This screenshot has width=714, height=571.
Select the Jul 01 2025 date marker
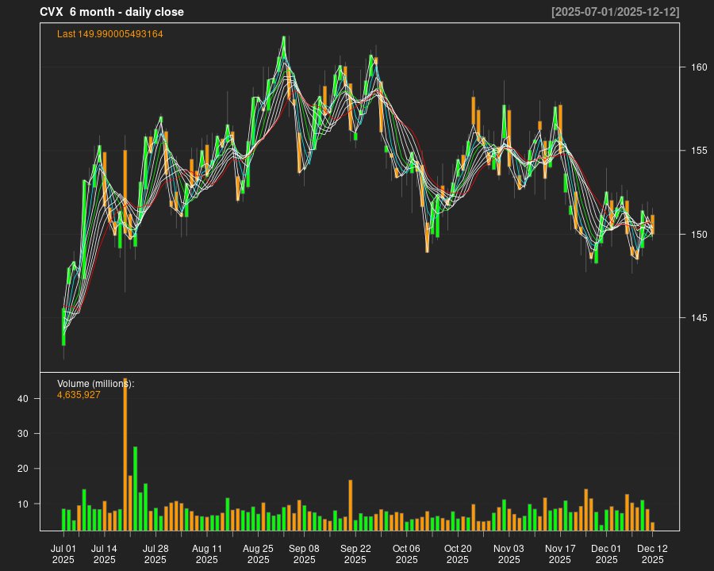(x=63, y=554)
